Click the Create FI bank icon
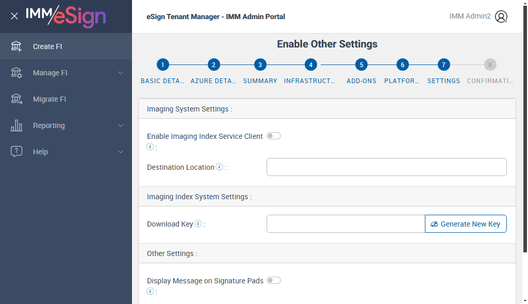Image resolution: width=528 pixels, height=304 pixels. tap(16, 46)
